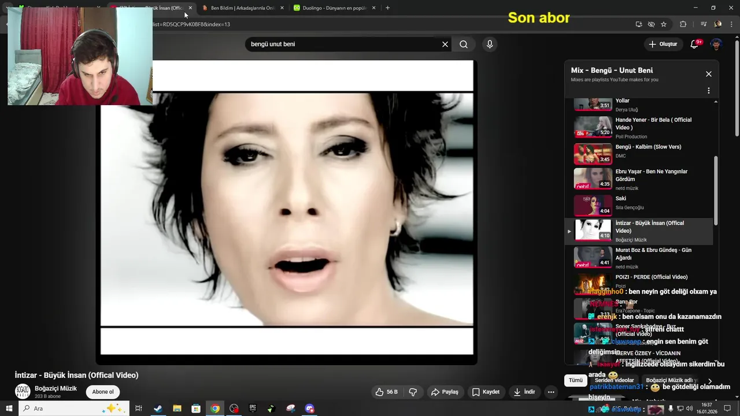Screen dimensions: 740x416
Task: Launch Steam from the taskbar
Action: click(x=158, y=408)
